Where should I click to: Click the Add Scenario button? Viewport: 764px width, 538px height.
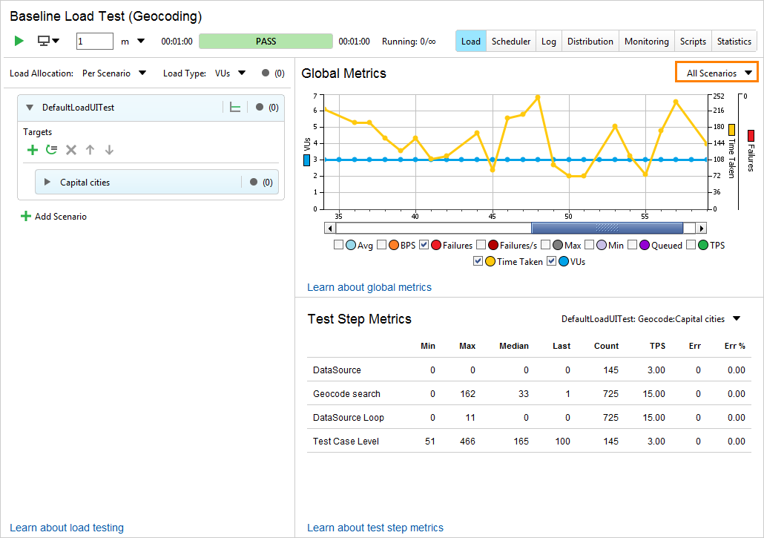click(52, 217)
